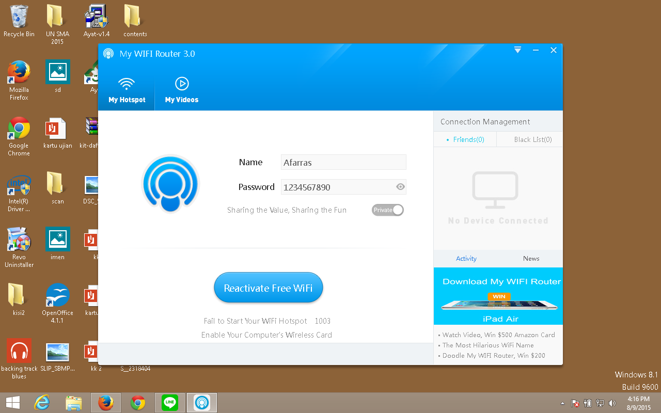Switch to the Activity tab
The width and height of the screenshot is (661, 413).
pyautogui.click(x=466, y=259)
